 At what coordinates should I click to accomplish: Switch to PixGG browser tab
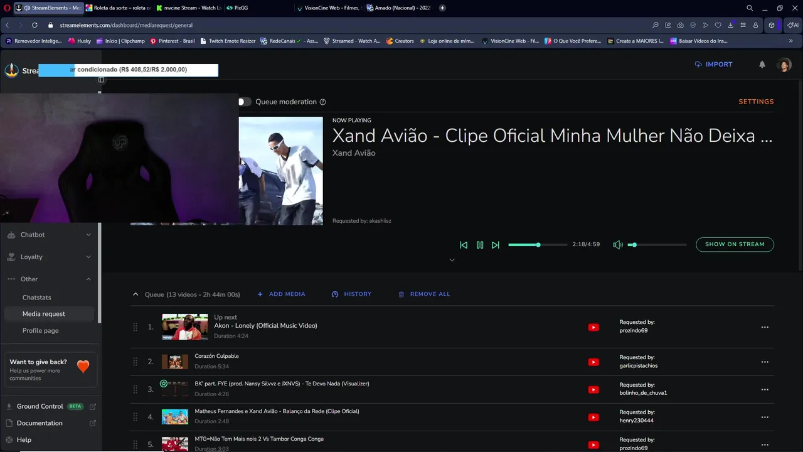tap(259, 8)
